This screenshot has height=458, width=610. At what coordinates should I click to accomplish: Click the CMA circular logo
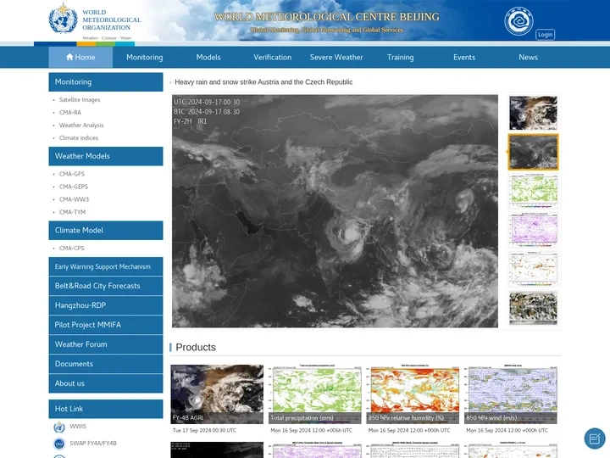518,21
